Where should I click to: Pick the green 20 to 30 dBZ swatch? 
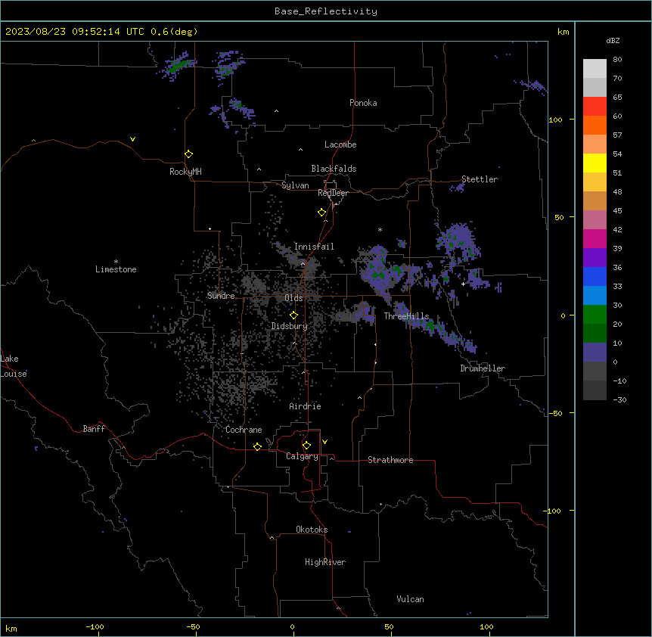click(x=595, y=315)
